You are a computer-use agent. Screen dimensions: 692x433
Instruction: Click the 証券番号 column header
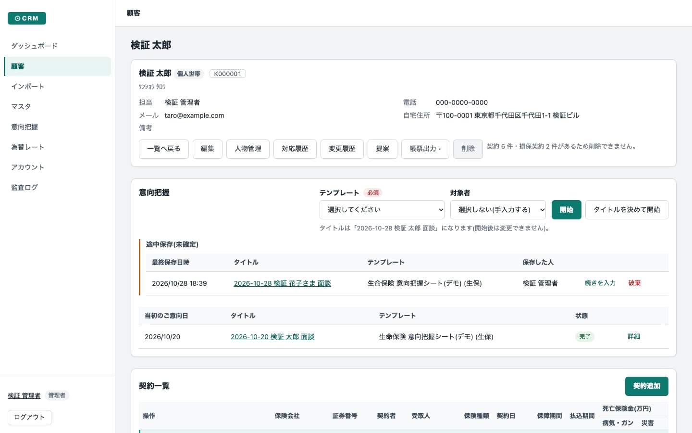(345, 416)
